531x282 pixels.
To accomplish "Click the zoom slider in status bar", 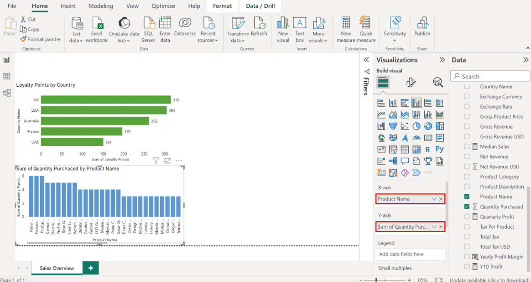I will pyautogui.click(x=376, y=280).
